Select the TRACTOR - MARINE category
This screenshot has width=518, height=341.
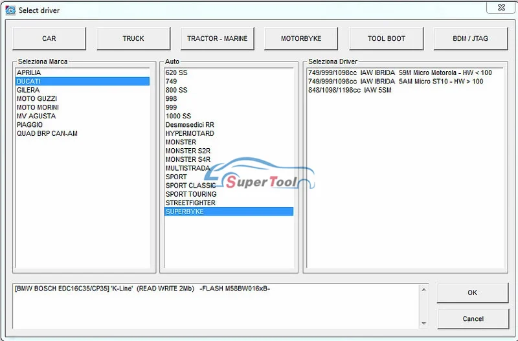tap(218, 39)
